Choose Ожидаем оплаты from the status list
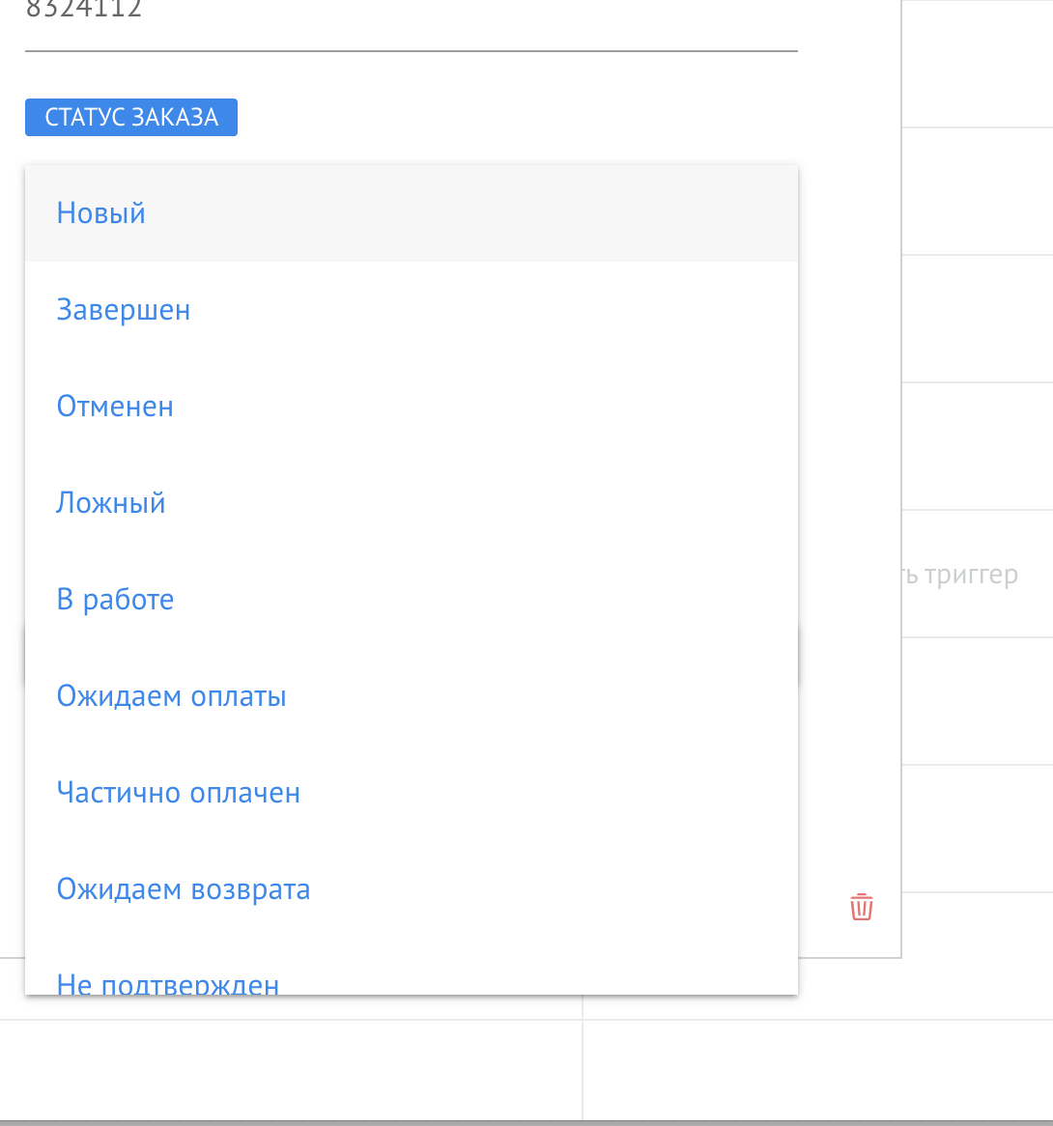 [172, 695]
